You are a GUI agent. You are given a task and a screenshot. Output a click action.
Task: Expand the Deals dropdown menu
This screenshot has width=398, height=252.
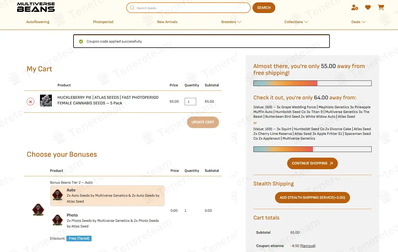coord(358,22)
